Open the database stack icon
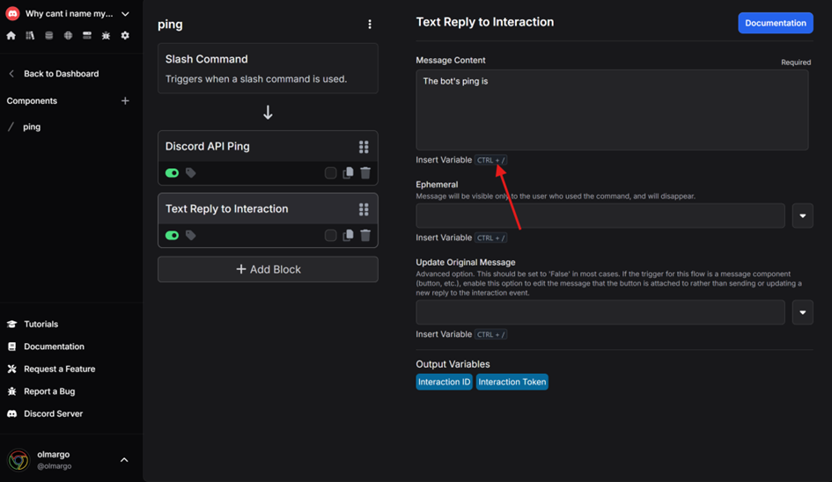Viewport: 832px width, 482px height. pos(48,35)
